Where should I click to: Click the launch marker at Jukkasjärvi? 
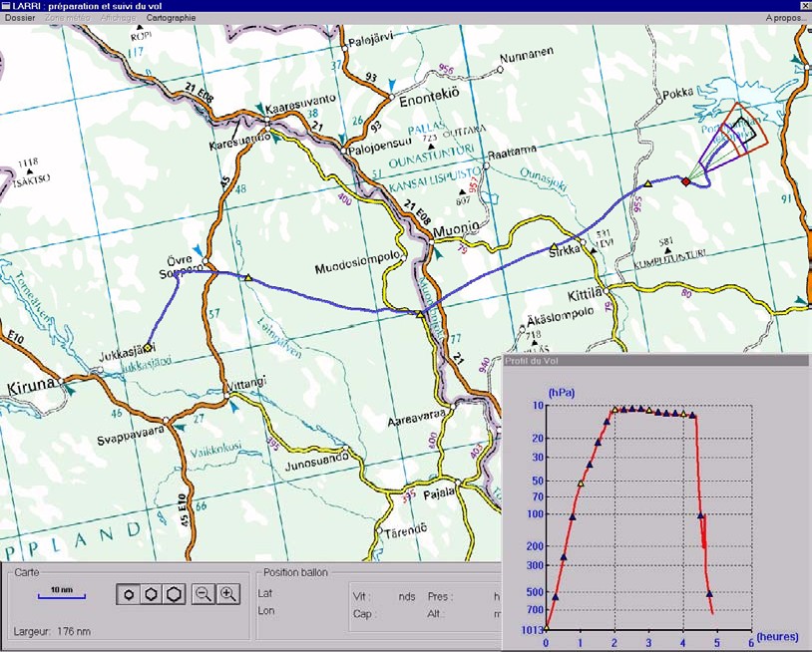(147, 348)
